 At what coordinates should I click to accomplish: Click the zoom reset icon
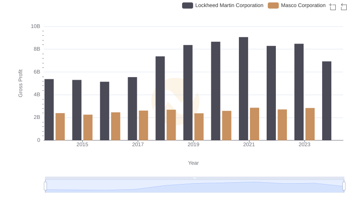pos(344,7)
